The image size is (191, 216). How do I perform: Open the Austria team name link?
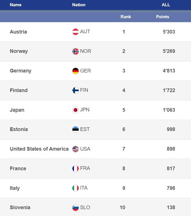click(x=18, y=32)
